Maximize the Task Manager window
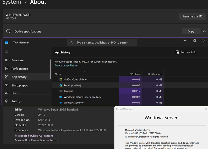The image size is (208, 149). point(194,41)
